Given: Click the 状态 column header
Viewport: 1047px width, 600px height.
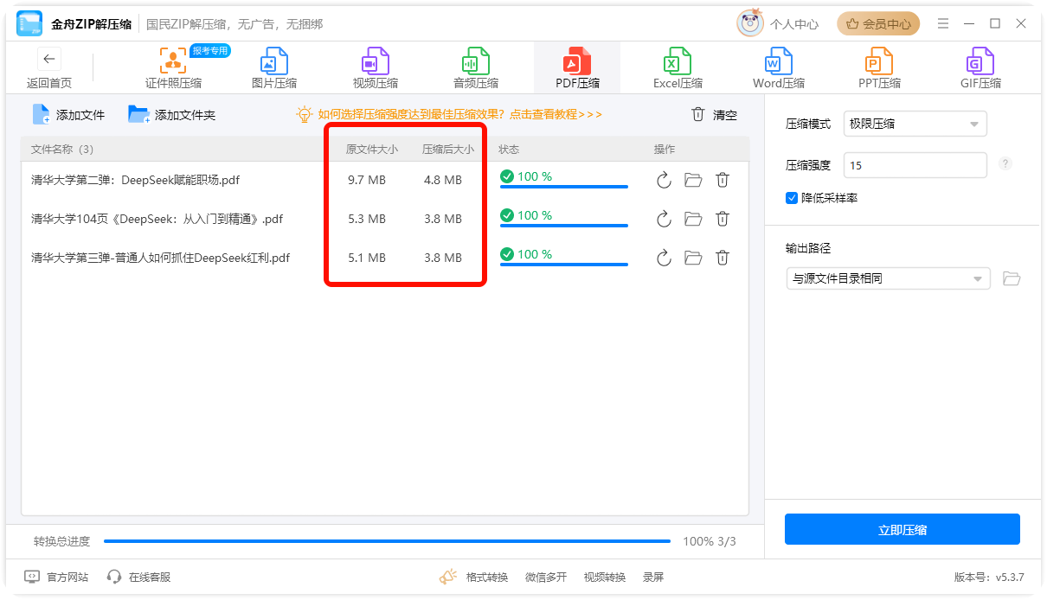Looking at the screenshot, I should coord(509,150).
